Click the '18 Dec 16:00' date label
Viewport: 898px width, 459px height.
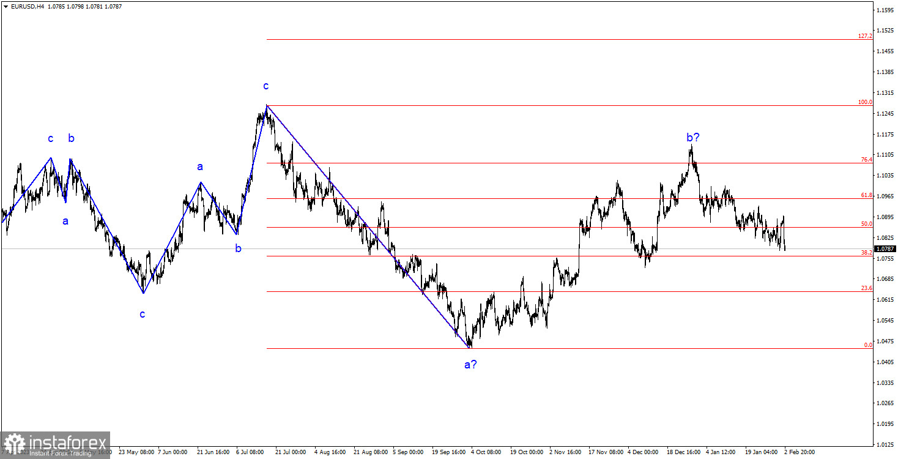click(683, 452)
